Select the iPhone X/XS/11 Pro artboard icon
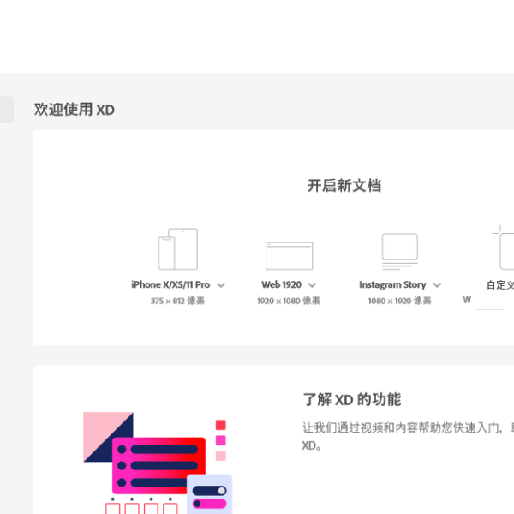514x514 pixels. point(178,249)
